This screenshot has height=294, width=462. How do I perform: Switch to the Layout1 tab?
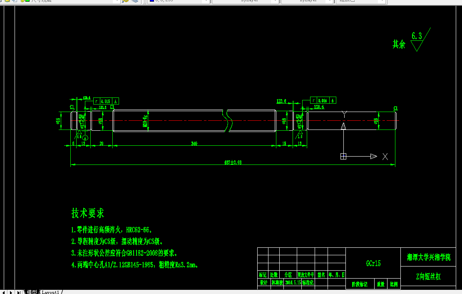(51, 292)
